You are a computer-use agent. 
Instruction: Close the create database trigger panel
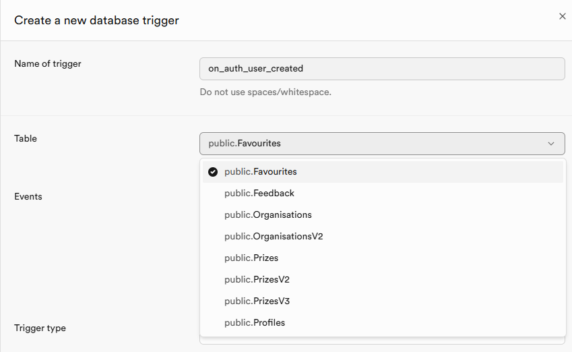tap(563, 16)
